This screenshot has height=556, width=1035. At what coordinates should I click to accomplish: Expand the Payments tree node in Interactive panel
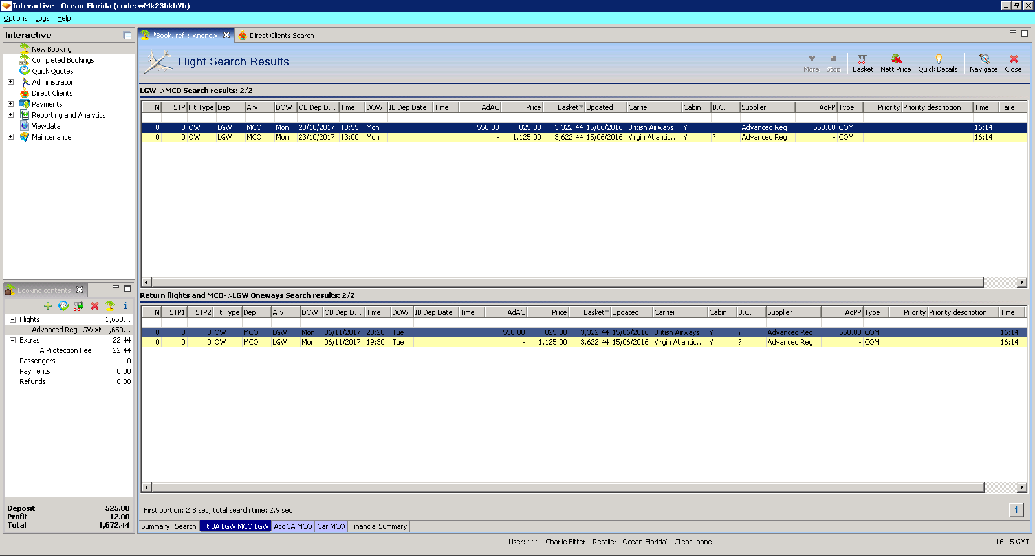tap(10, 104)
